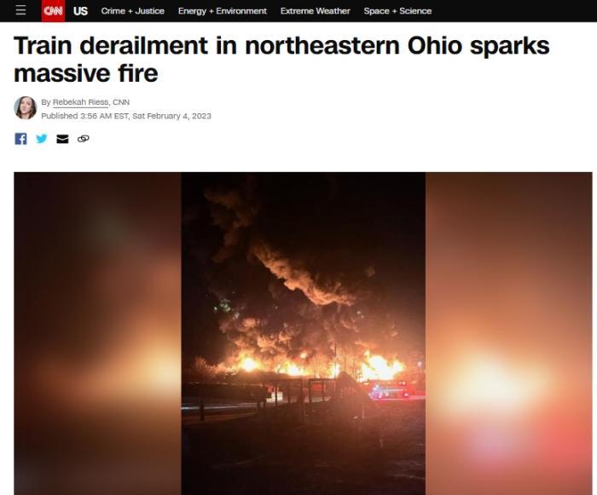Screen dimensions: 597x495
Task: Open the US section
Action: tap(80, 11)
